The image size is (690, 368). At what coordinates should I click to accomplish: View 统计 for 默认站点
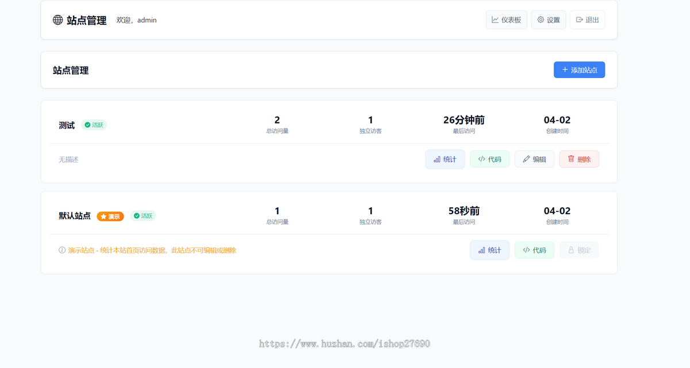pyautogui.click(x=490, y=250)
